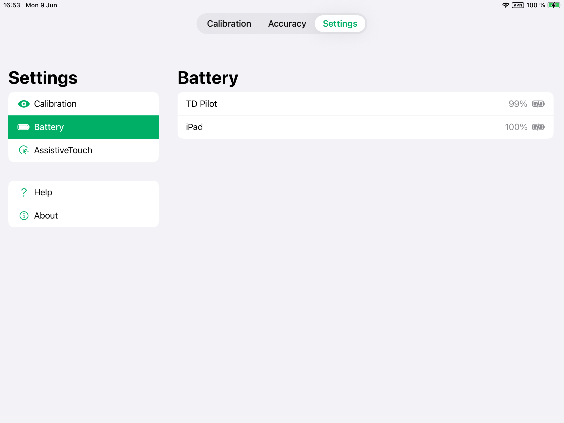Select the Battery sidebar item
This screenshot has width=564, height=423.
pos(84,127)
